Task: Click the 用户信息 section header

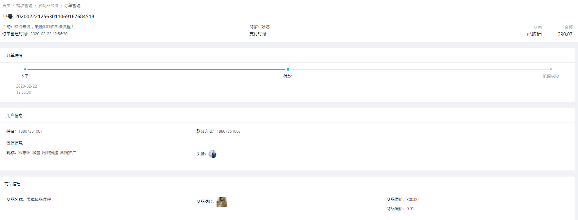Action: [15, 116]
